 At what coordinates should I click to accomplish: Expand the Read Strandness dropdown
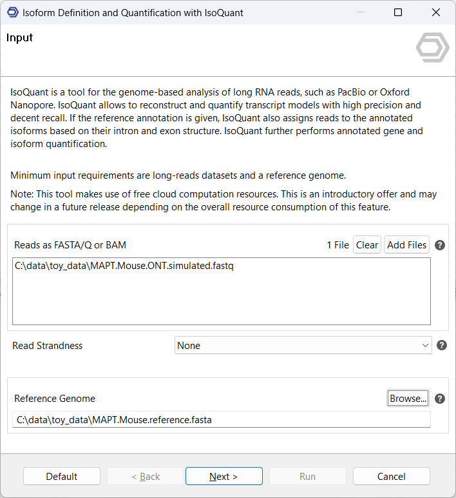(303, 346)
